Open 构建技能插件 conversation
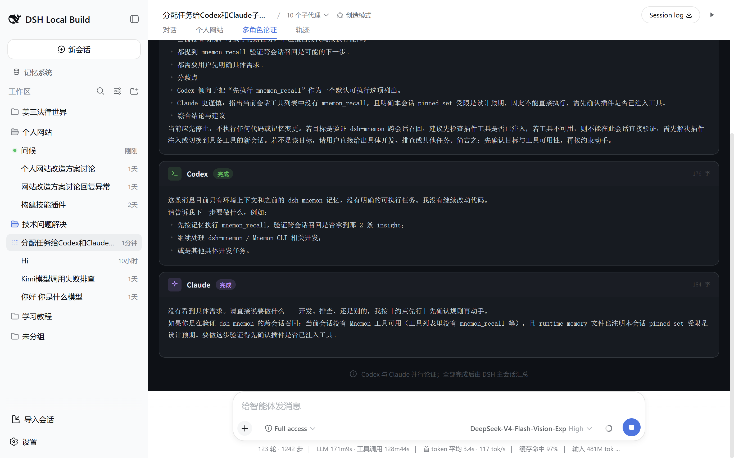The width and height of the screenshot is (734, 458). click(x=74, y=205)
